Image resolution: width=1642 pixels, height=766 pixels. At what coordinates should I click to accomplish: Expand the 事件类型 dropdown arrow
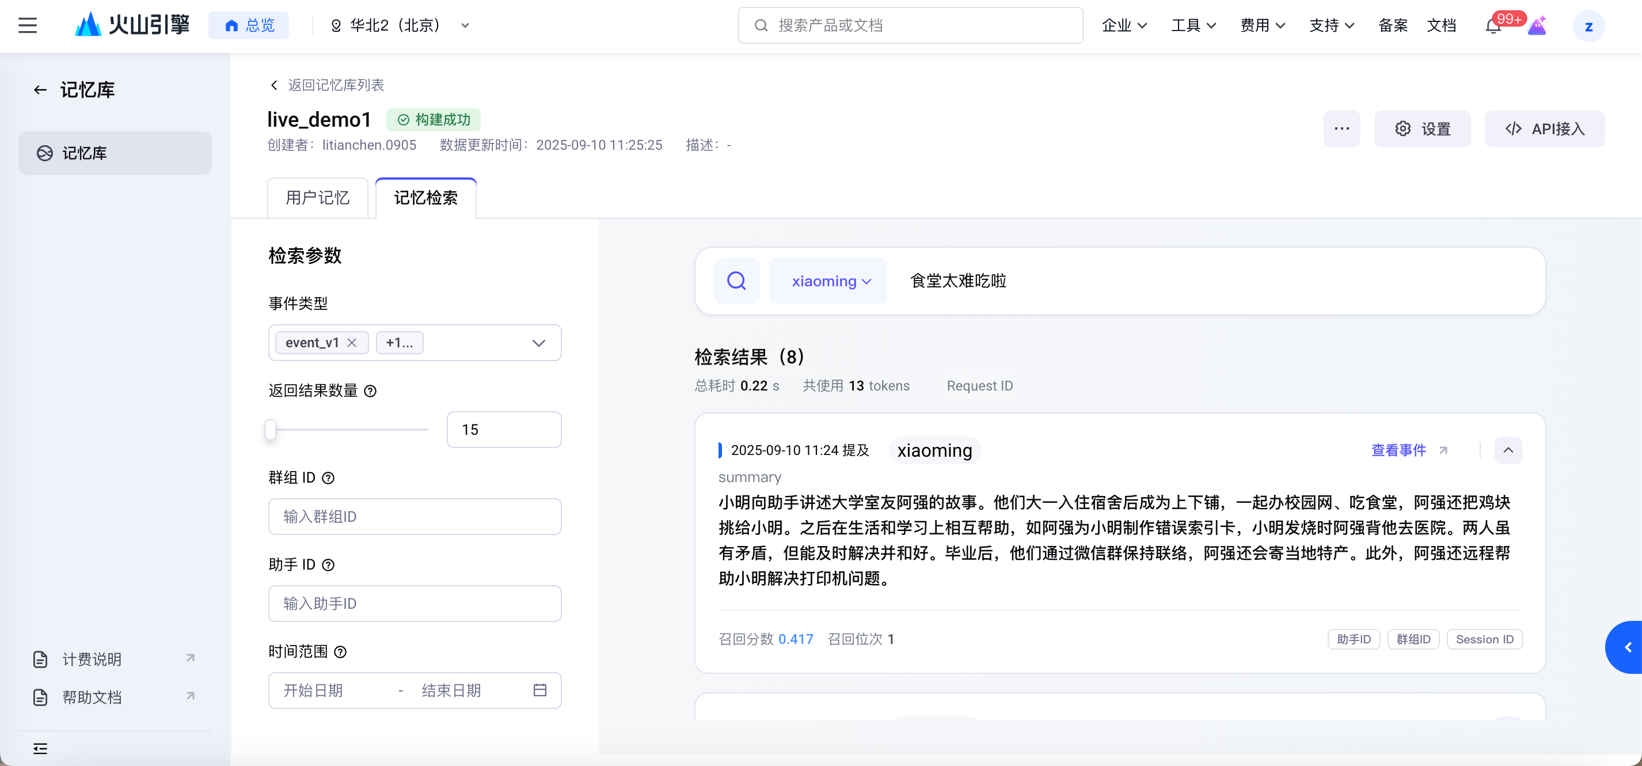coord(539,343)
